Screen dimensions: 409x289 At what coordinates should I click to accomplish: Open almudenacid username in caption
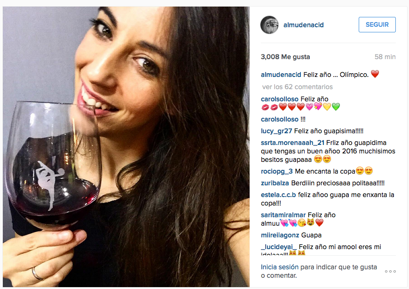(x=281, y=75)
